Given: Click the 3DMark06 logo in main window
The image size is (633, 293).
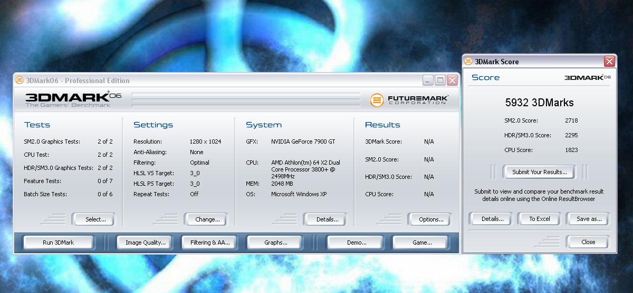Looking at the screenshot, I should pos(73,99).
